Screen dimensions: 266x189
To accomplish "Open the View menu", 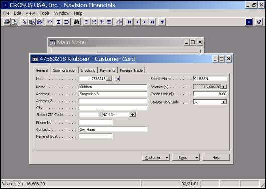I will (x=30, y=13).
